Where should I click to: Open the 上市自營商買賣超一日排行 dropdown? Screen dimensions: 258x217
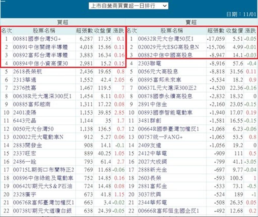tap(128, 6)
